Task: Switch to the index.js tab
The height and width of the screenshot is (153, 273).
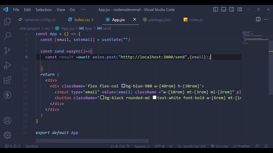Action: (193, 20)
